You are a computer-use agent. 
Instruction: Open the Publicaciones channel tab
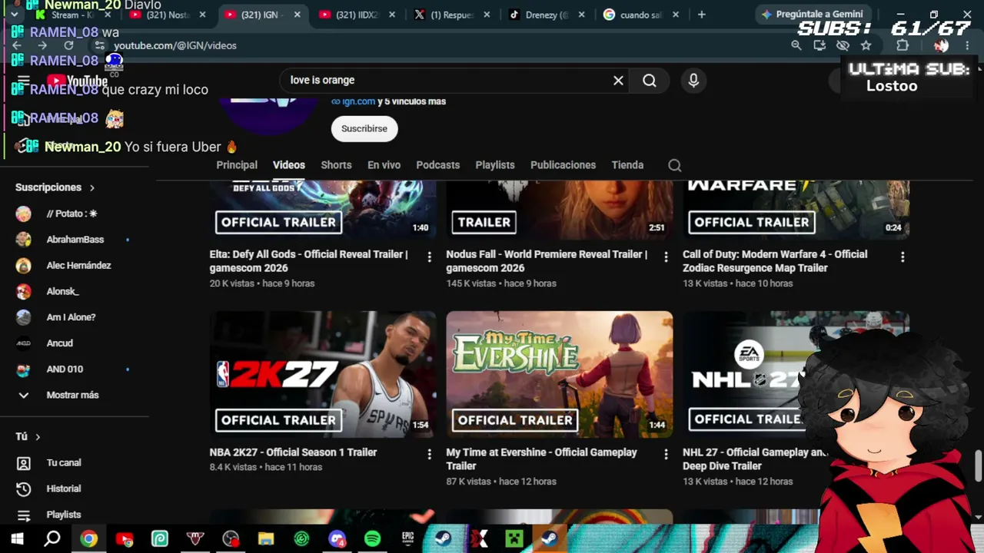(563, 165)
